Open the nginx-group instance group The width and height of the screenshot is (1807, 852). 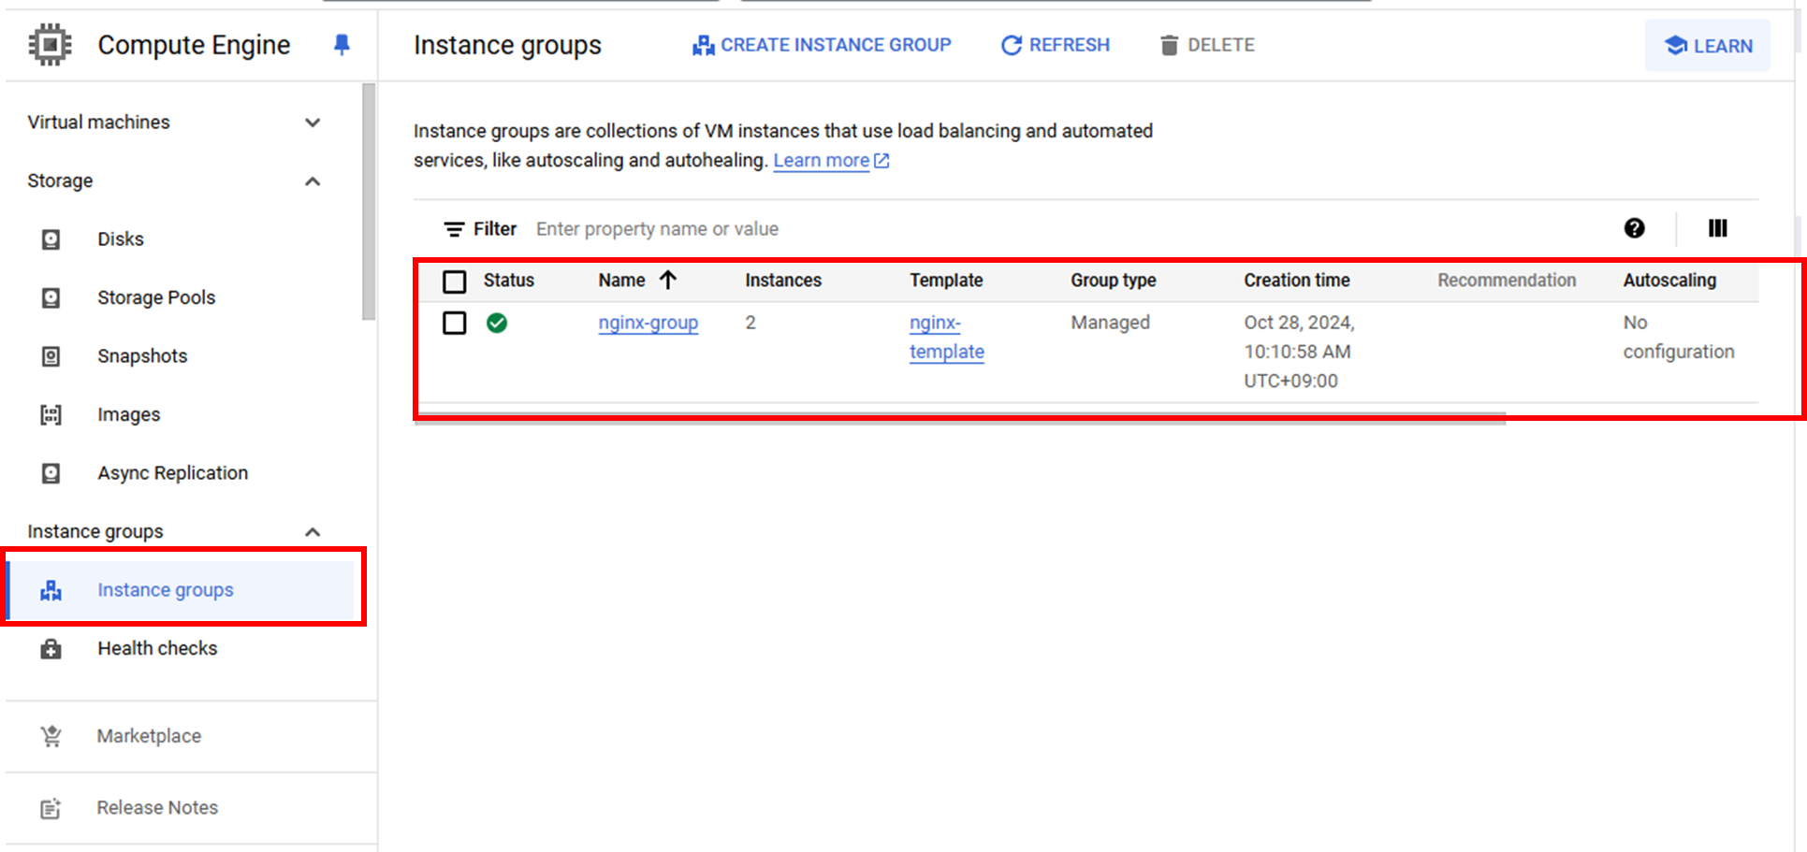(x=648, y=324)
